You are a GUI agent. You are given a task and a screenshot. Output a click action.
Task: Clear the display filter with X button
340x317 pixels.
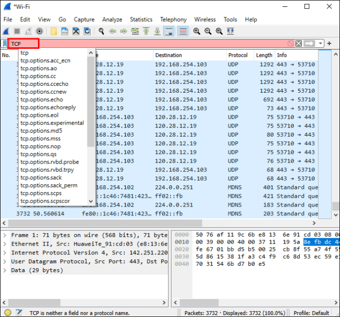tap(298, 43)
